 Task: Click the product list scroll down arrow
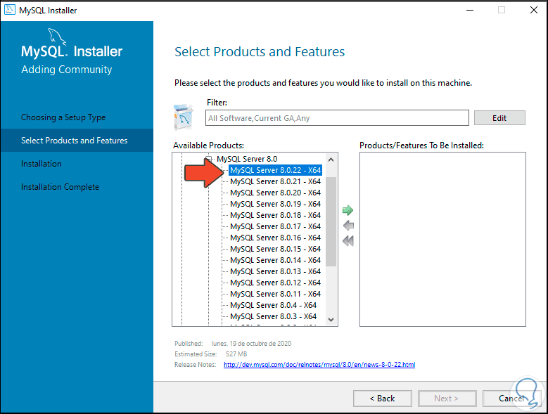click(331, 319)
